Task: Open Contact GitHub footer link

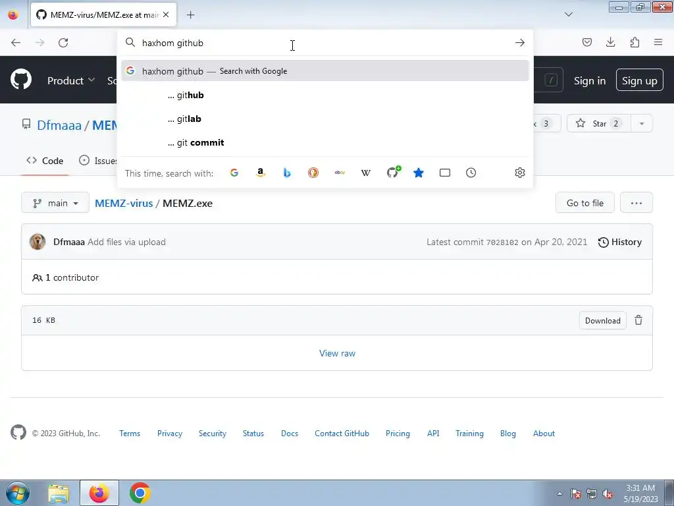Action: 342,434
